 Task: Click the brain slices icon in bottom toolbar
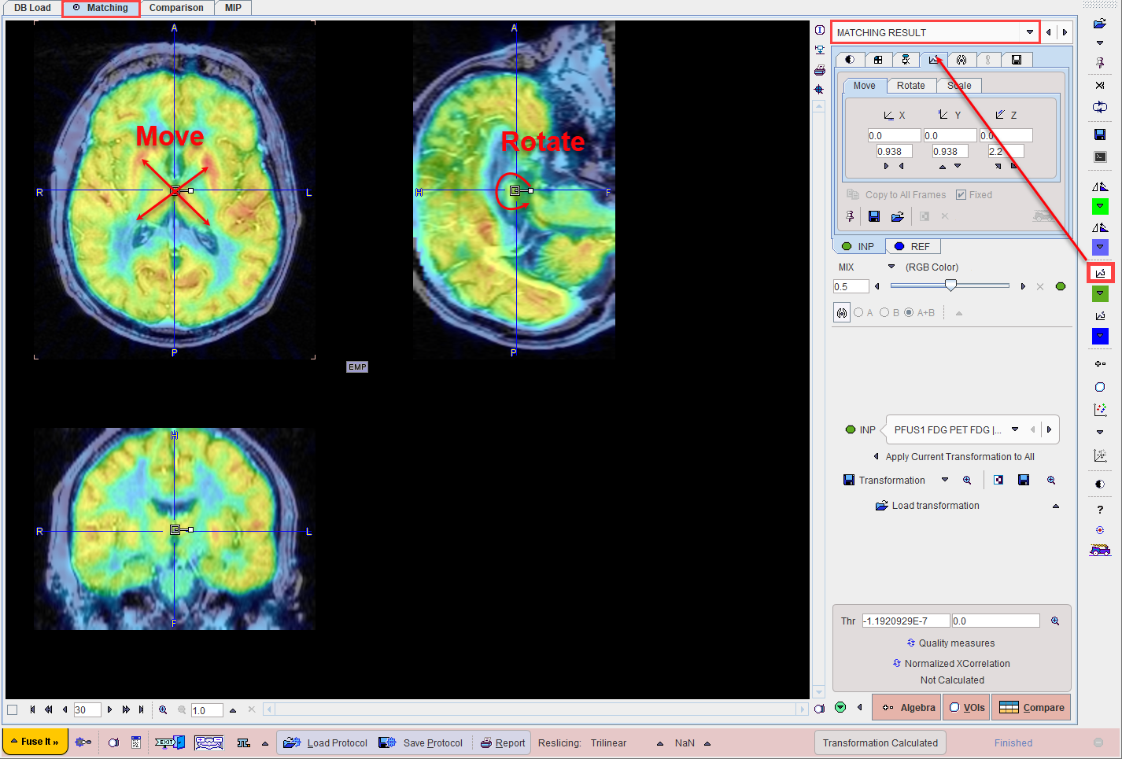tap(209, 742)
